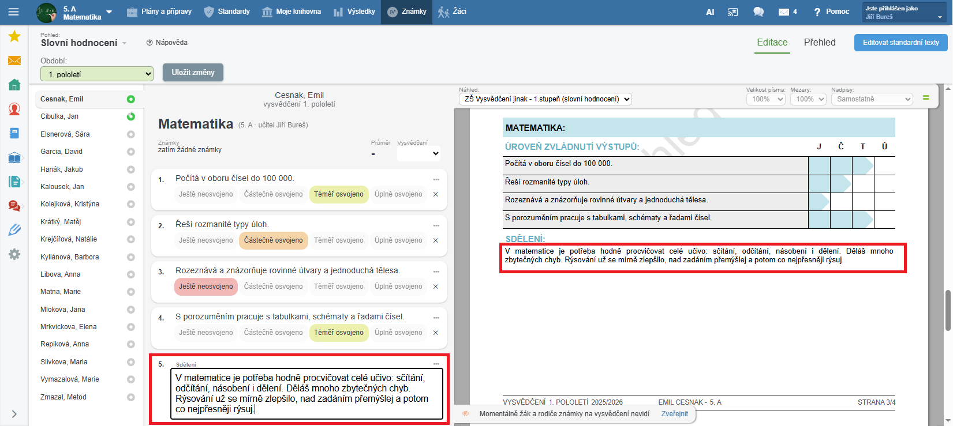Open the Období dropdown showing 1. pololetí
The image size is (953, 426).
click(97, 74)
